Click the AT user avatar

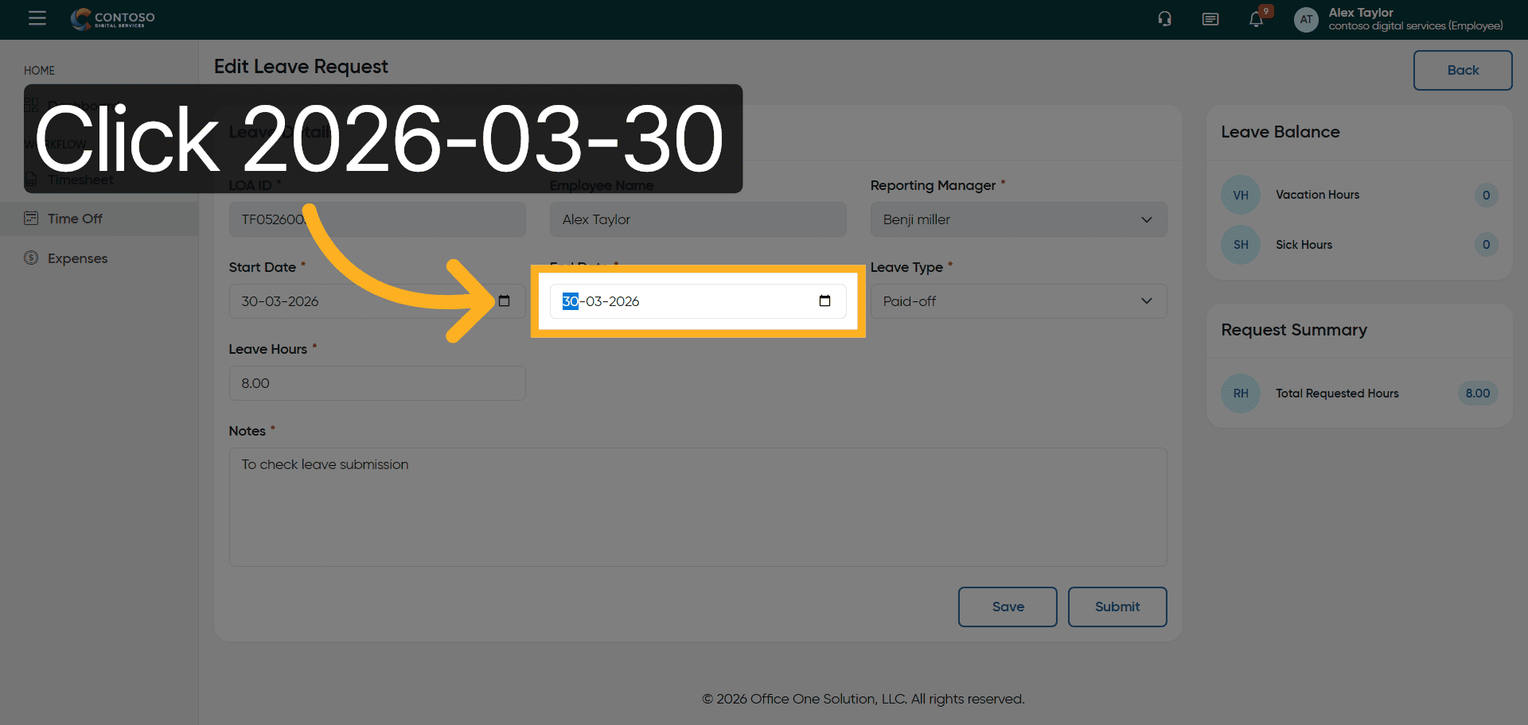click(1306, 19)
